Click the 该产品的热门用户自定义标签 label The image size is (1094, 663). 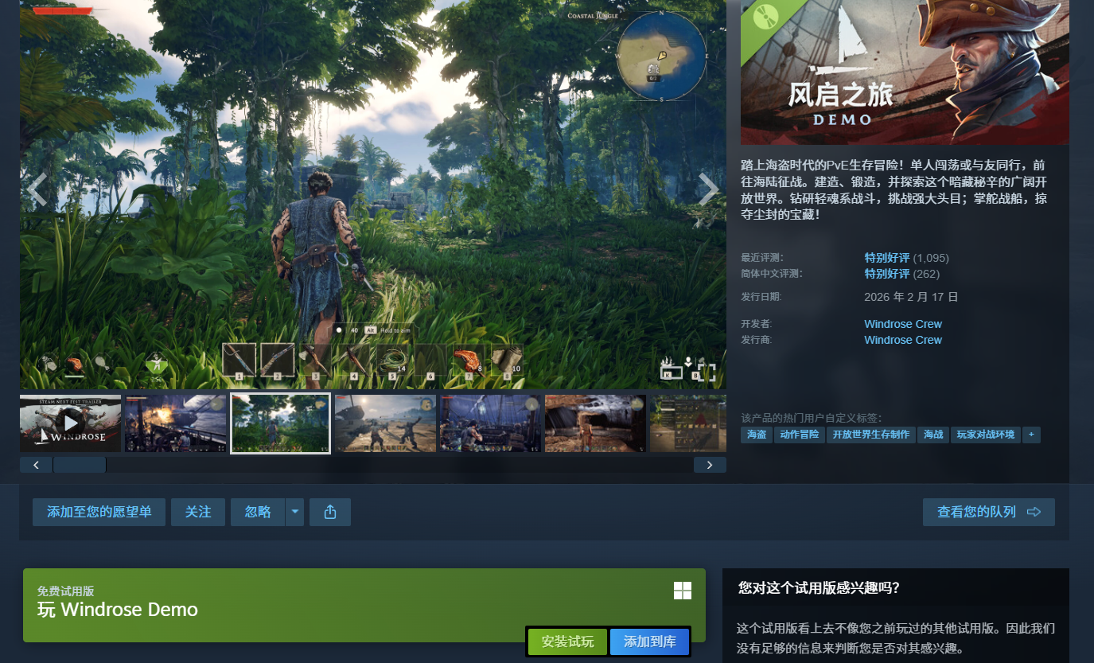(x=811, y=418)
